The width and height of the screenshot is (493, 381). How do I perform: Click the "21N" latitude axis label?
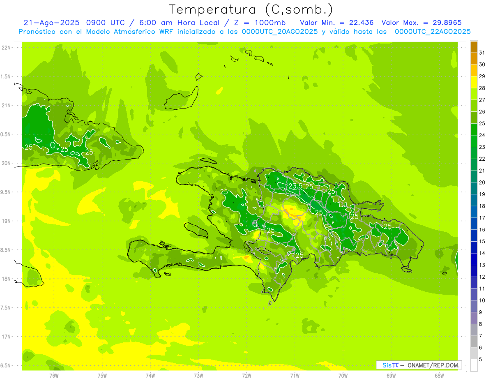(x=6, y=105)
